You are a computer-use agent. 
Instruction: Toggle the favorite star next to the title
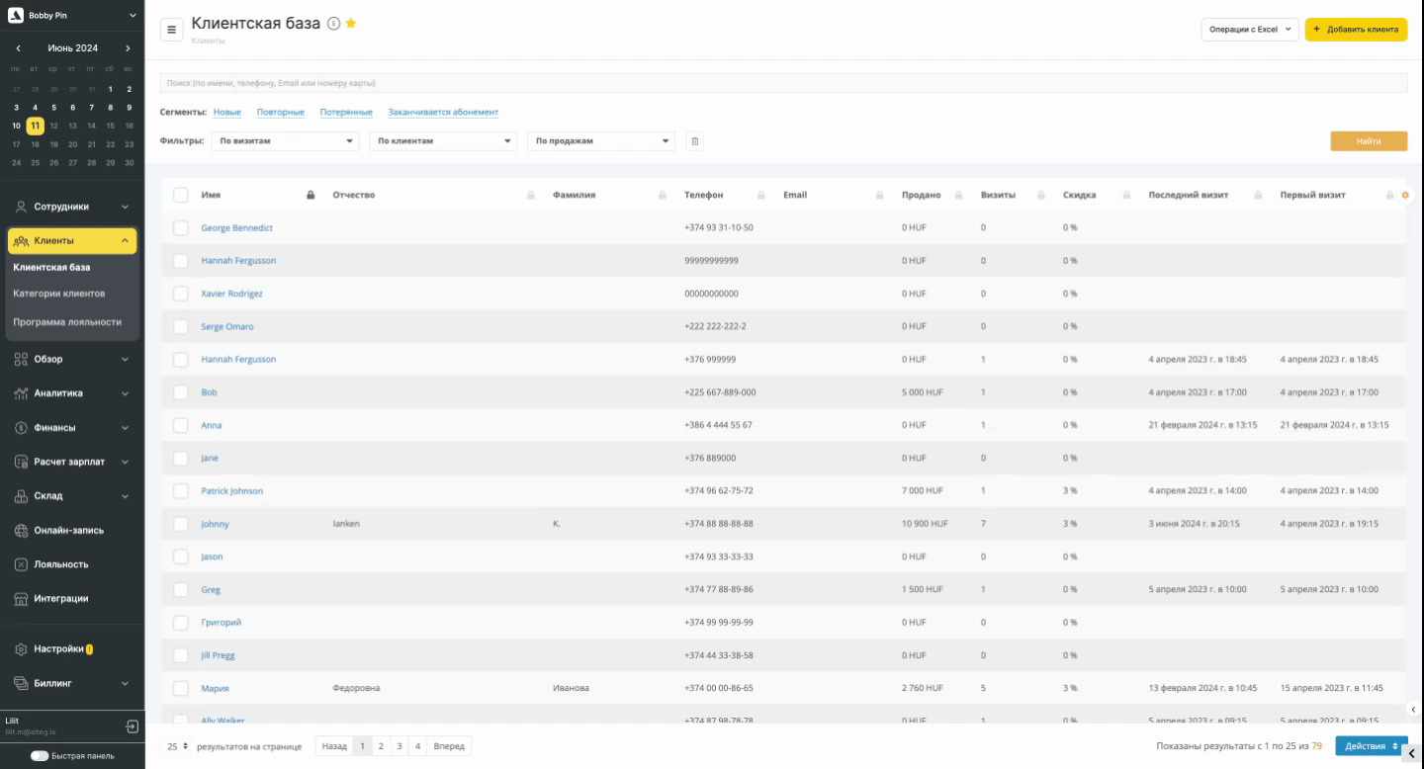click(x=350, y=23)
